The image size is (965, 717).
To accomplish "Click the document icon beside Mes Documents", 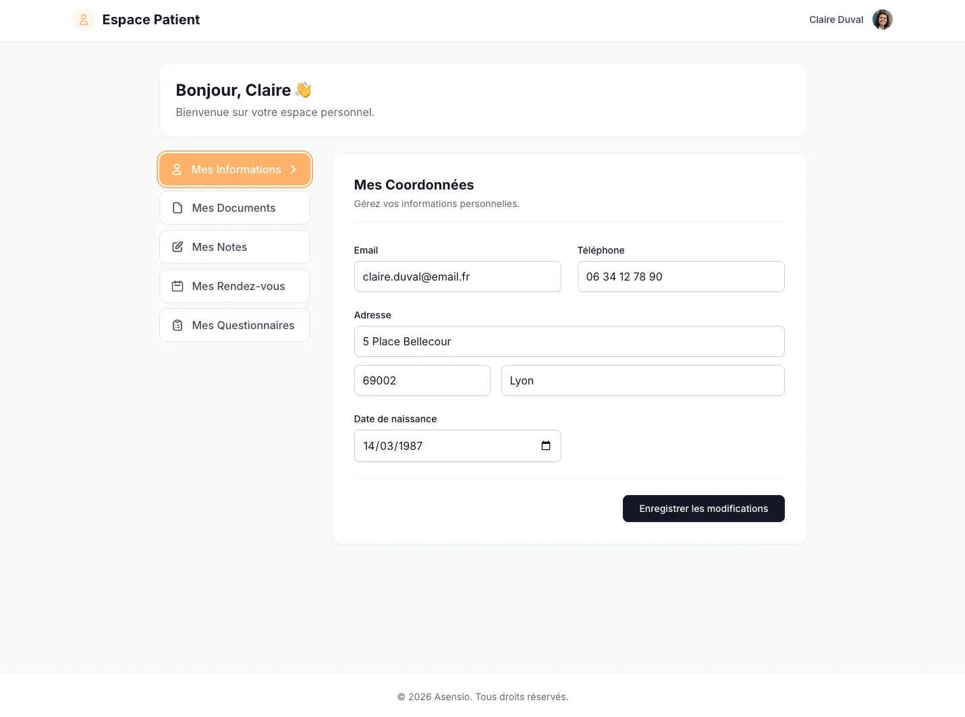I will pyautogui.click(x=177, y=208).
